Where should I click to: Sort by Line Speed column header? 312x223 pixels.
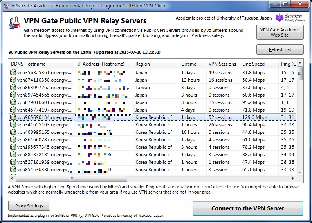pos(259,64)
